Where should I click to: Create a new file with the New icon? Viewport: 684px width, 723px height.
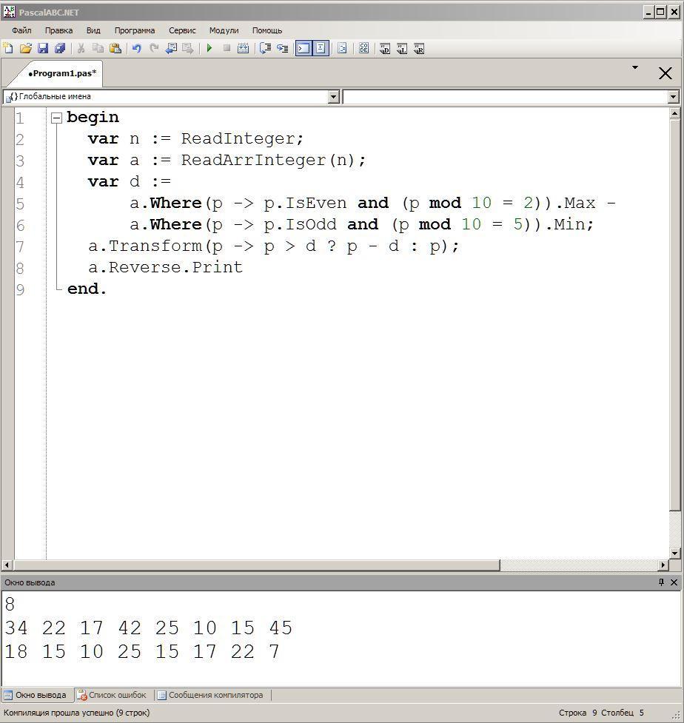point(8,48)
